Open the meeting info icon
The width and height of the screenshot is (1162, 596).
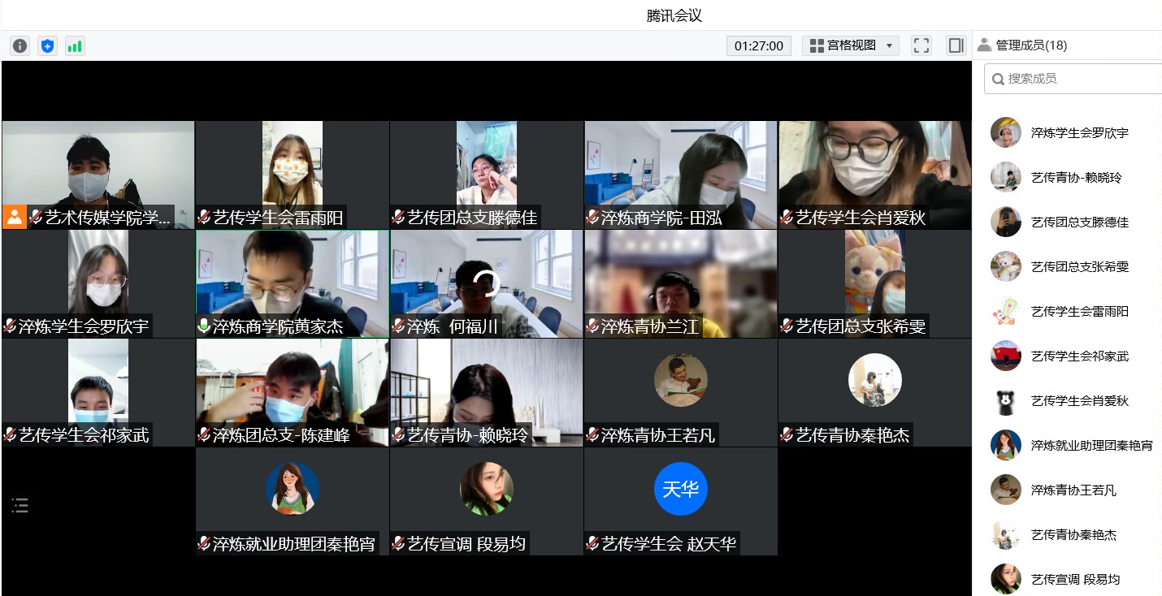pos(20,46)
